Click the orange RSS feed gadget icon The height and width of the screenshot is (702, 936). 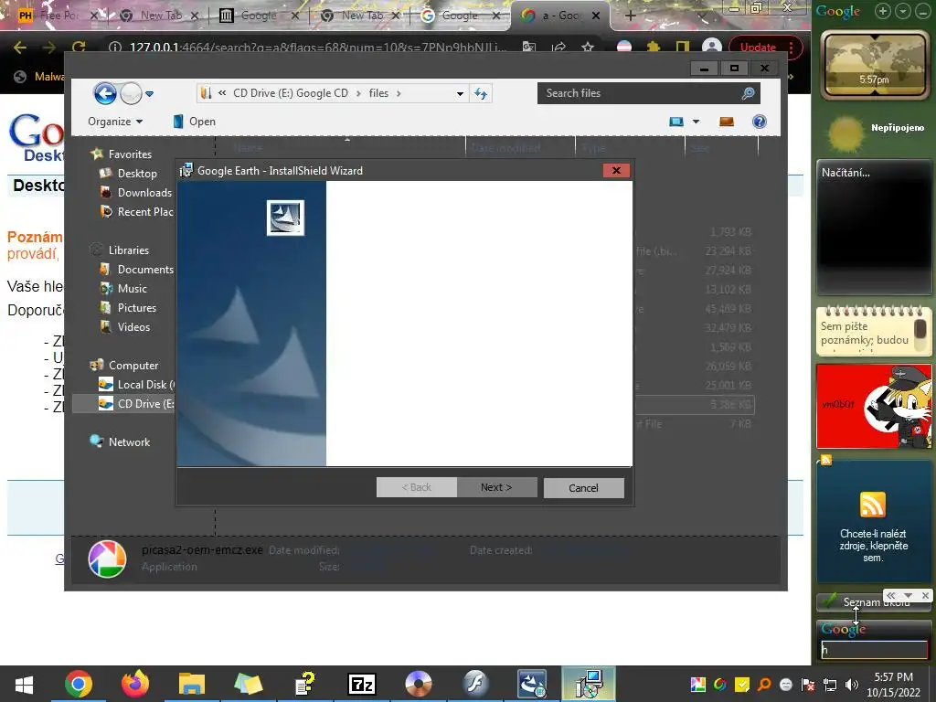(x=873, y=505)
